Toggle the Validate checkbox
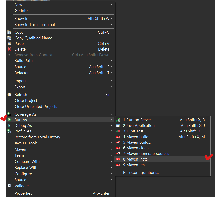Image resolution: width=215 pixels, height=197 pixels. [9, 186]
